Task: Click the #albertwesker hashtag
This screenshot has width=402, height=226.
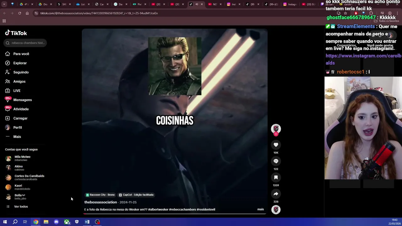Action: point(158,209)
